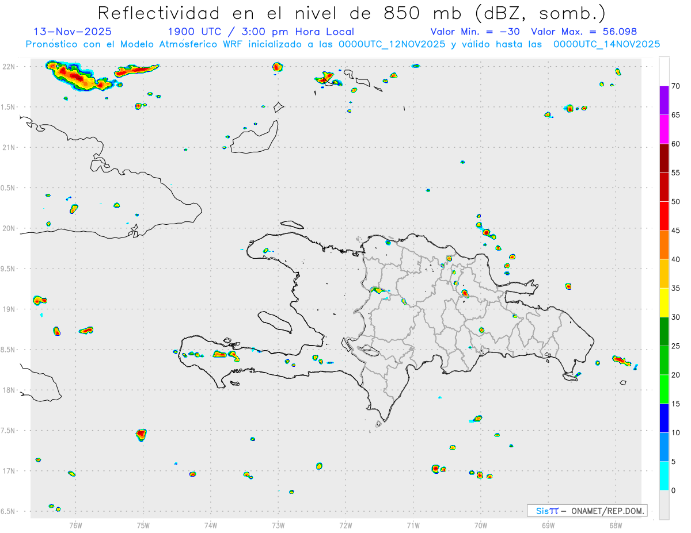Viewport: 691px width, 533px height.
Task: Select the '71W' longitude label
Action: pyautogui.click(x=413, y=525)
